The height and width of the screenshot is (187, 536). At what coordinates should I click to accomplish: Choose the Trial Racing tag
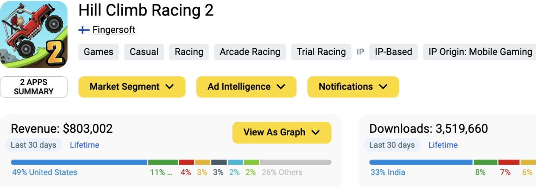pos(321,52)
